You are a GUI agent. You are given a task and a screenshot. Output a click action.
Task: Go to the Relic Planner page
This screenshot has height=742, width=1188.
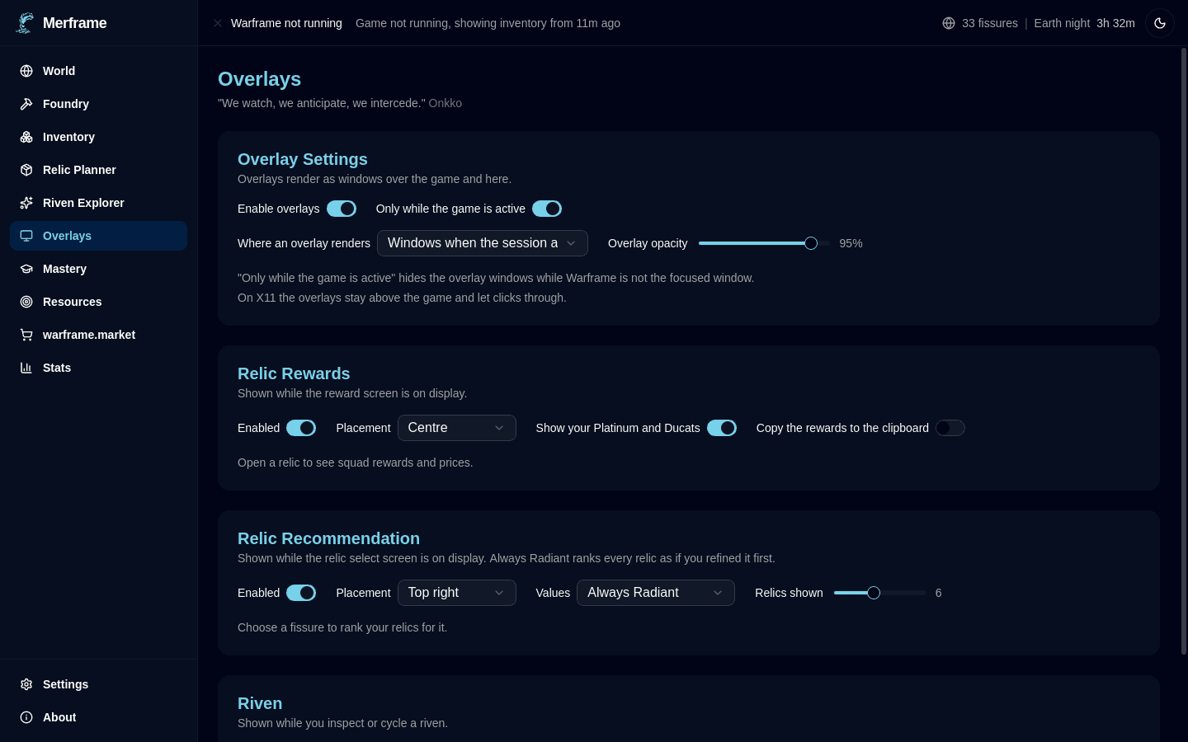pyautogui.click(x=99, y=170)
